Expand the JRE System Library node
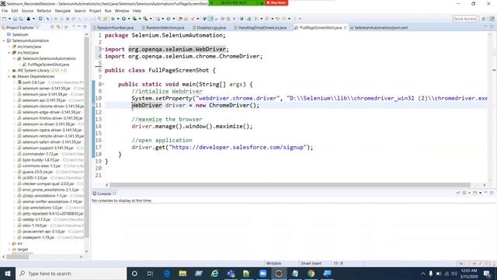Viewport: 497px width, 280px height. pyautogui.click(x=9, y=71)
